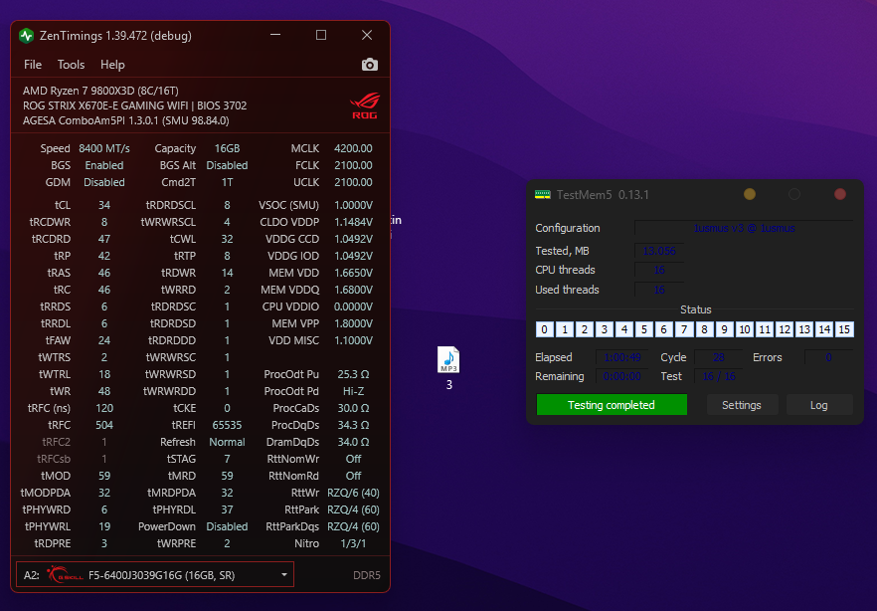Click the Cycle value field
Screen dimensions: 877x611
pos(719,357)
